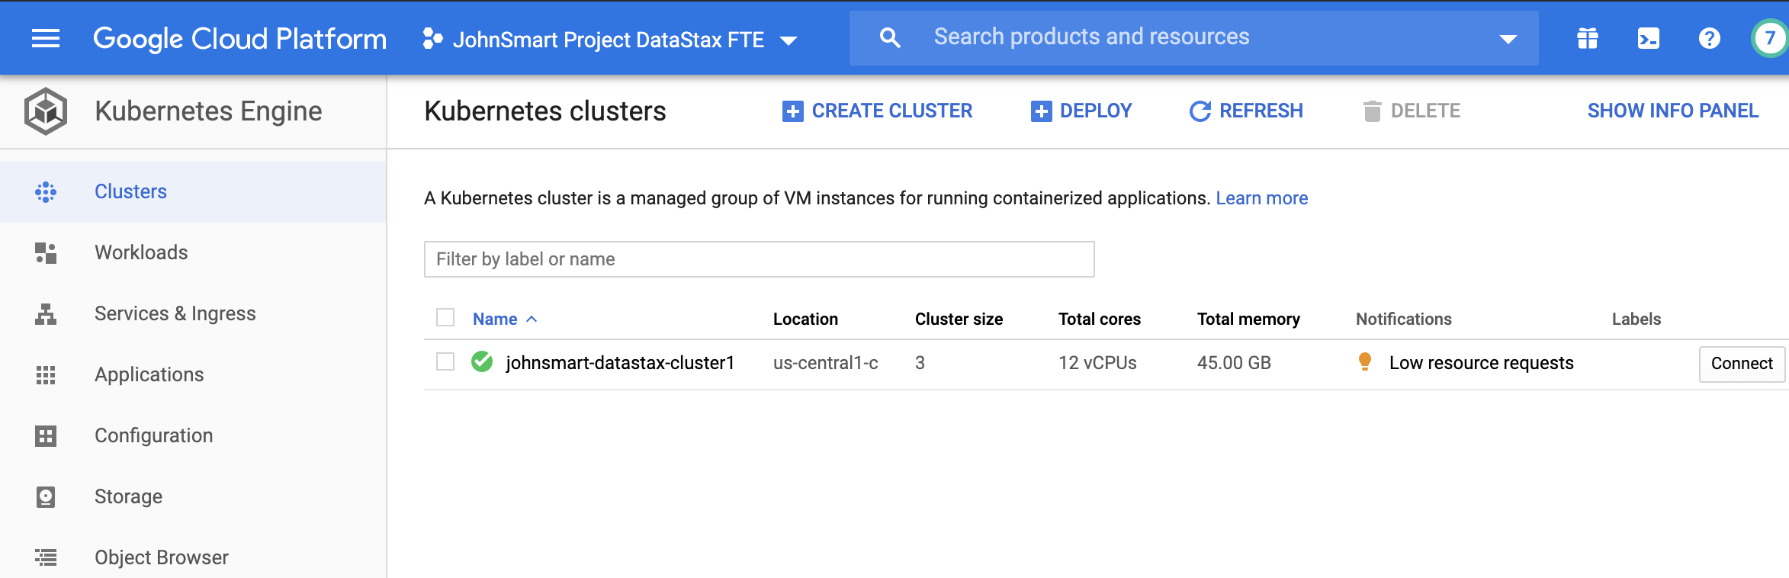Check the johnsmart-datastax-cluster1 row checkbox
The image size is (1789, 578).
tap(445, 361)
